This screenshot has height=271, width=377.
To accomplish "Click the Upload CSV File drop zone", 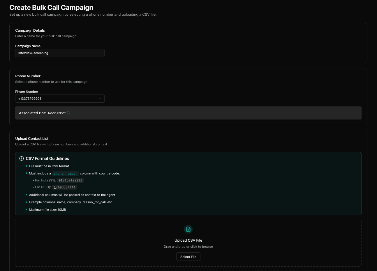I will pos(188,243).
